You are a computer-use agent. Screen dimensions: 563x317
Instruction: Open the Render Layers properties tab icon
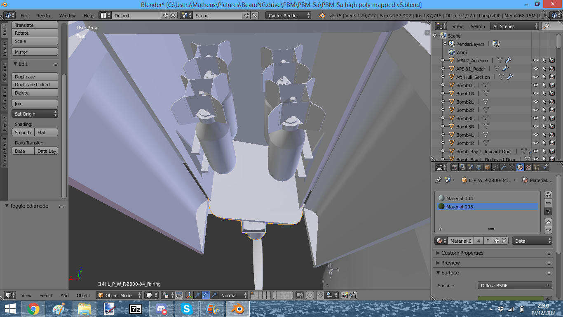click(463, 167)
